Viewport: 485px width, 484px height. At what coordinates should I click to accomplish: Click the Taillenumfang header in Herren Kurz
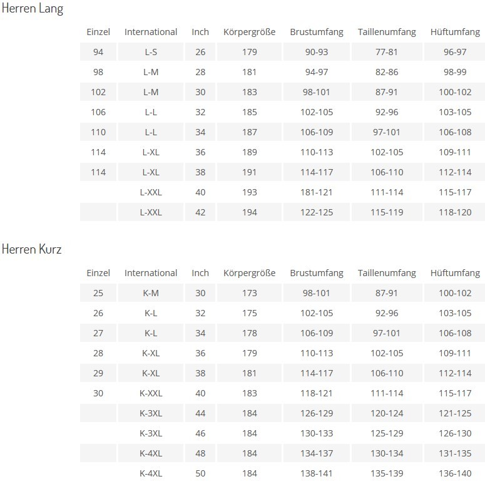(387, 273)
